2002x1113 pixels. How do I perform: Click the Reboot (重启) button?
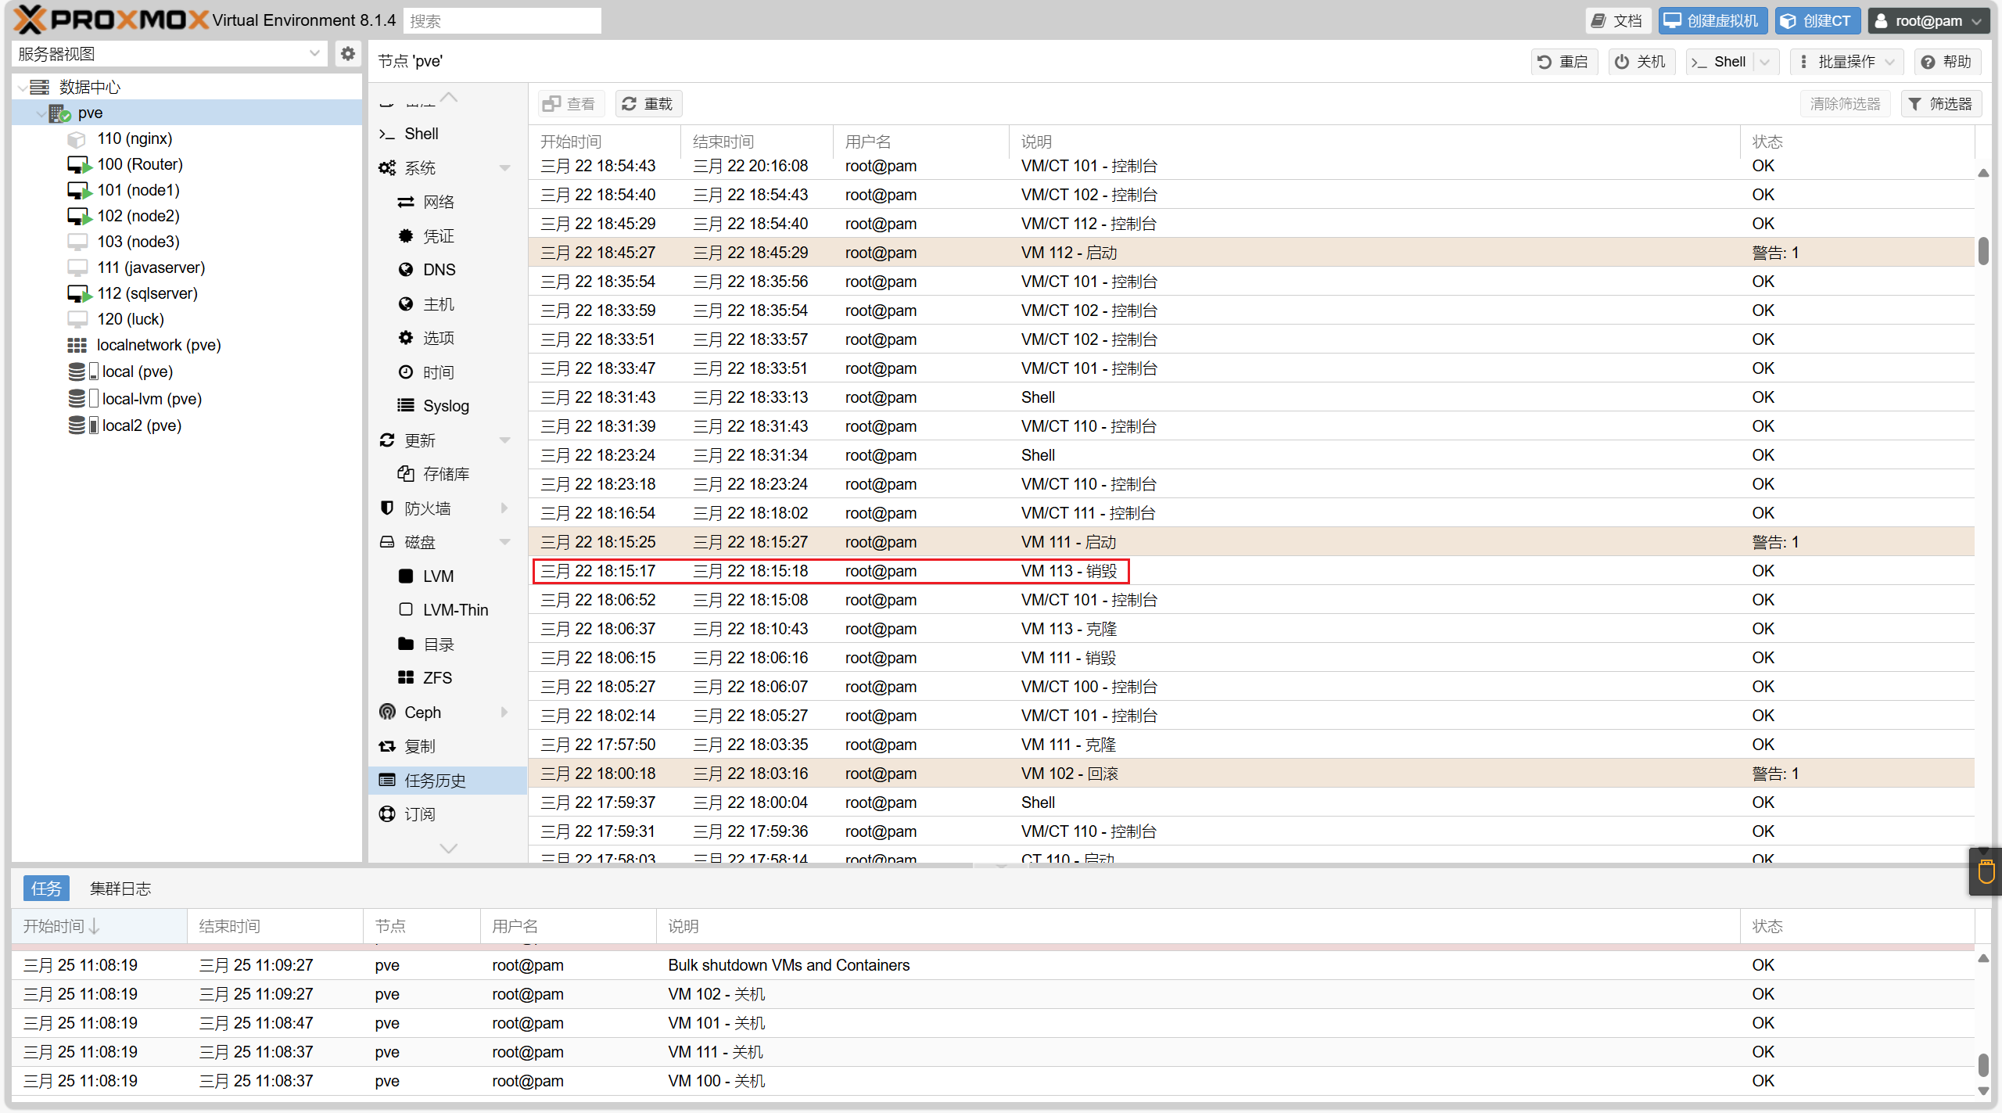click(x=1563, y=62)
